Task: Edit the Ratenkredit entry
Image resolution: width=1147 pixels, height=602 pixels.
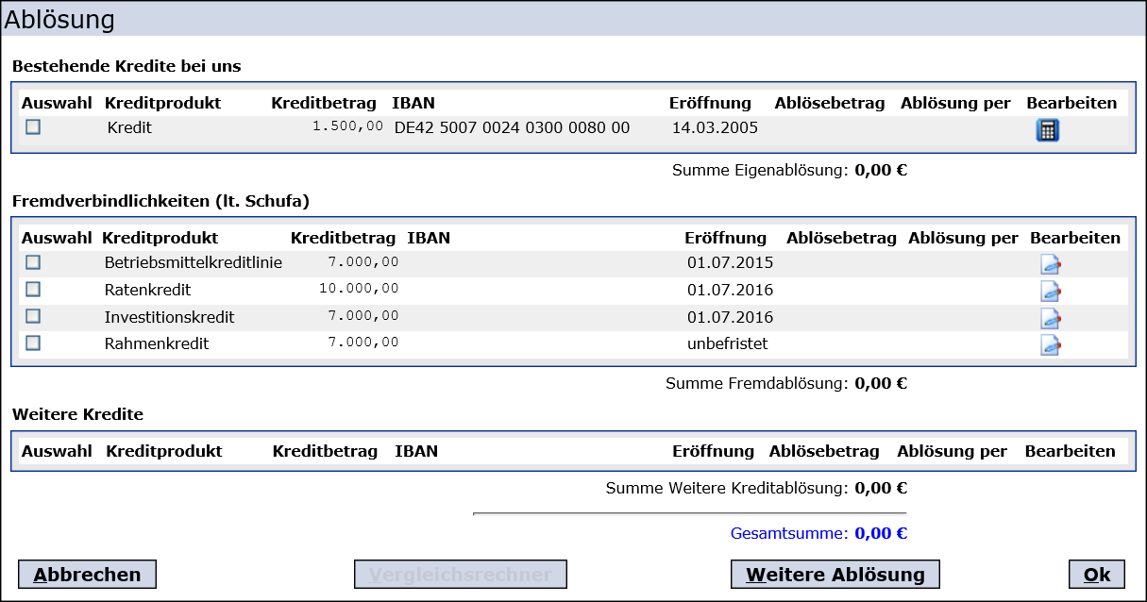Action: tap(1050, 291)
